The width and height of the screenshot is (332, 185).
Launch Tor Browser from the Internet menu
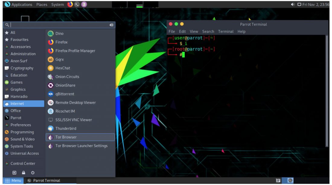(x=66, y=137)
